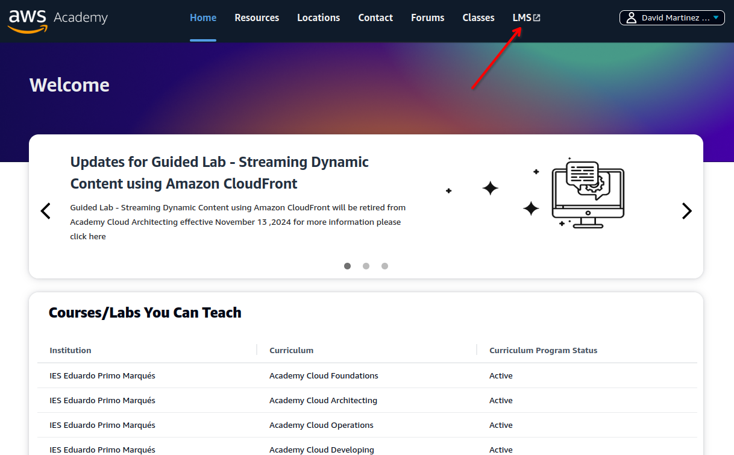Navigate to the Locations page
Image resolution: width=734 pixels, height=455 pixels.
pyautogui.click(x=318, y=18)
